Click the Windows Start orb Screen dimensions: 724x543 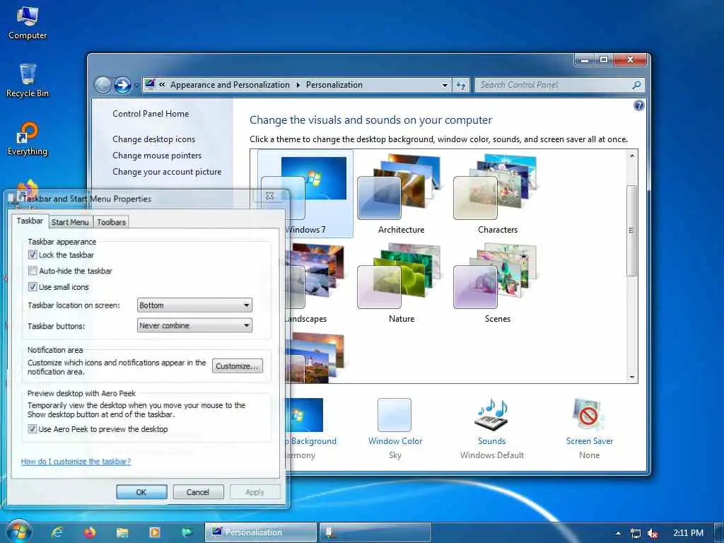click(x=18, y=532)
